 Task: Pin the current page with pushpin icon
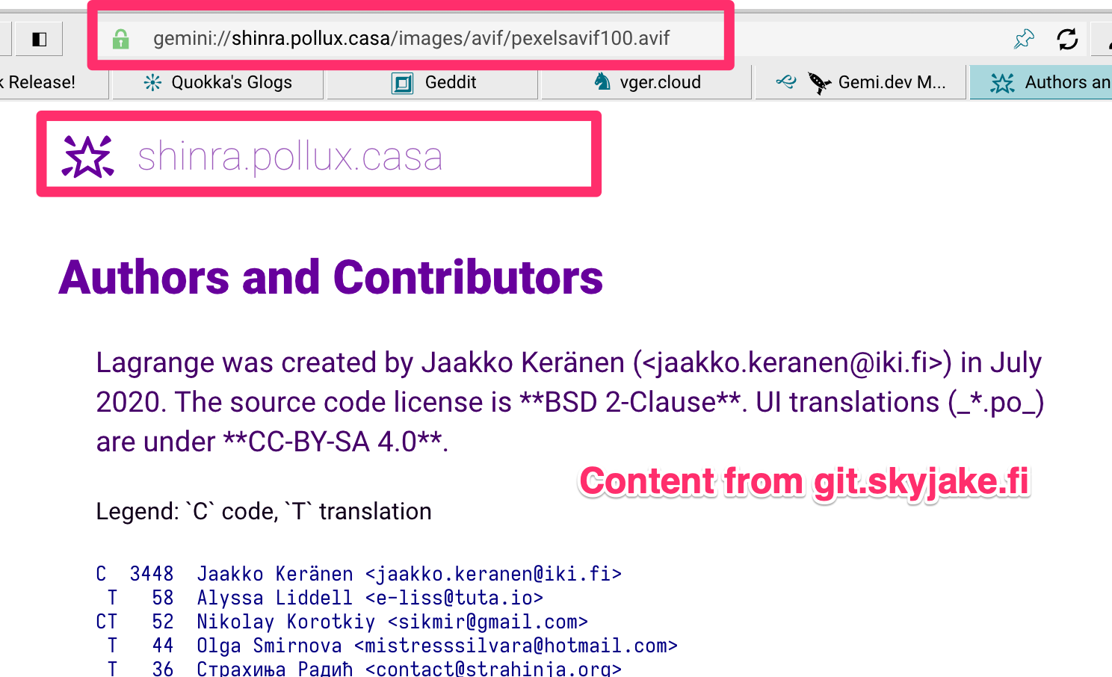click(x=1024, y=38)
